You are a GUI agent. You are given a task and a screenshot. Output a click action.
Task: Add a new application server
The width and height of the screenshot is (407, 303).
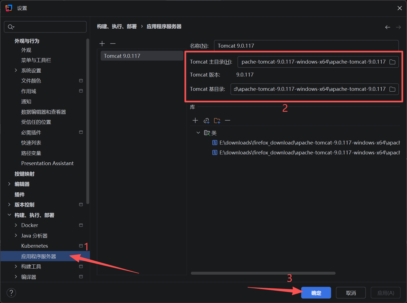coord(102,43)
